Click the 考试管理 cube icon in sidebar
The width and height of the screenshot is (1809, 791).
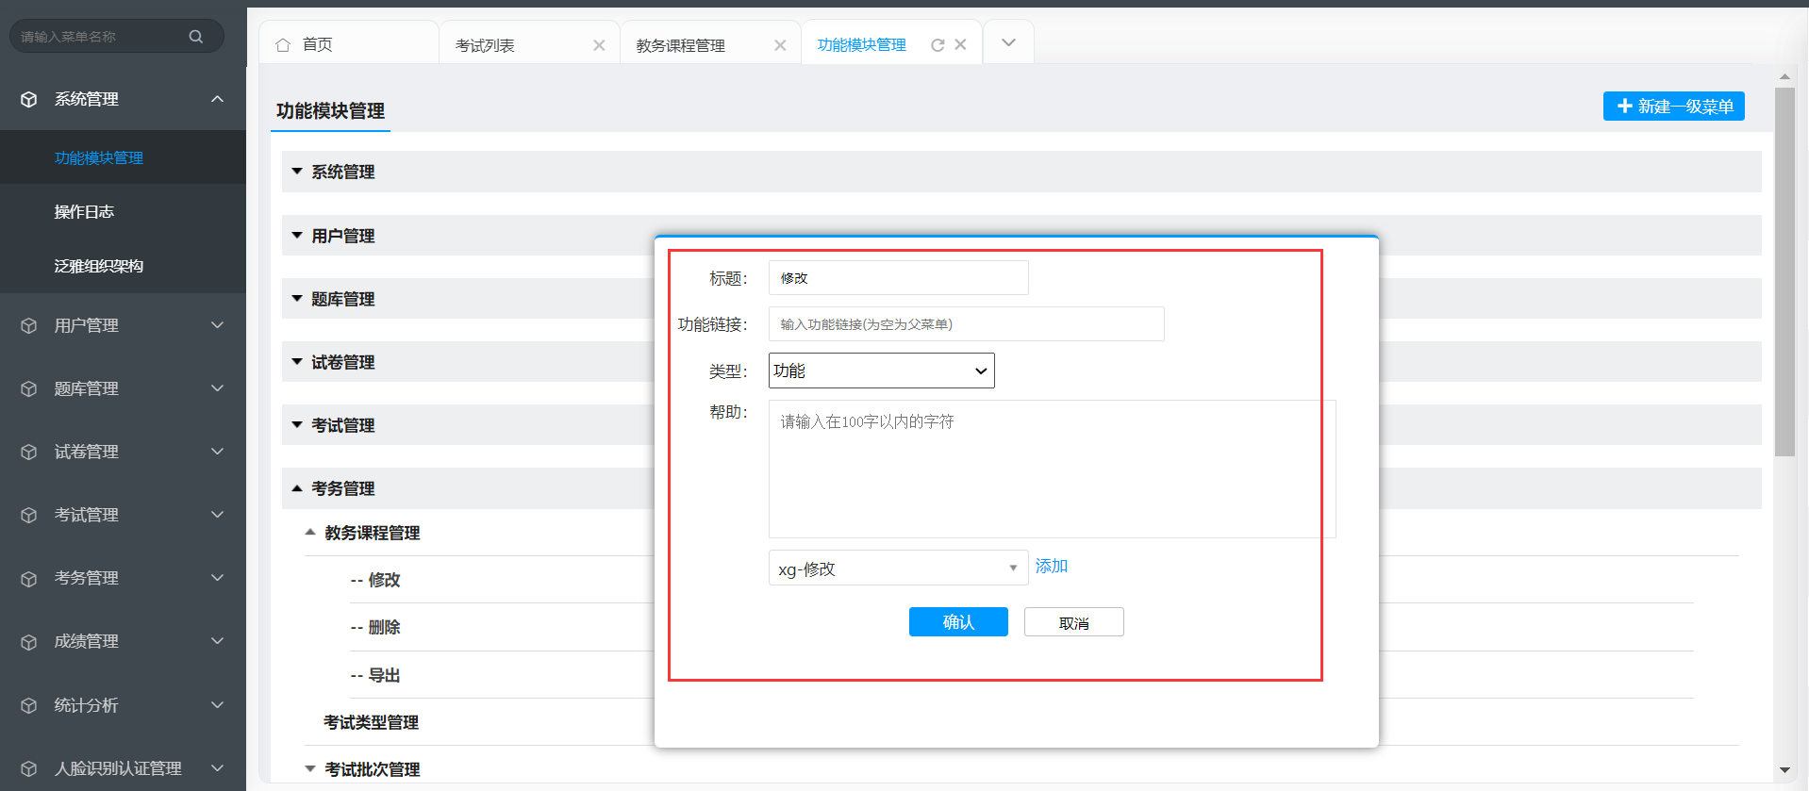(29, 515)
